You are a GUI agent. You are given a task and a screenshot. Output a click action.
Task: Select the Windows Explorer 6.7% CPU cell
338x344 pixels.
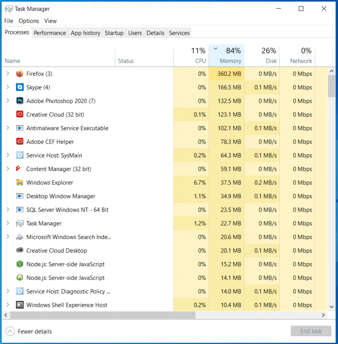coord(191,182)
